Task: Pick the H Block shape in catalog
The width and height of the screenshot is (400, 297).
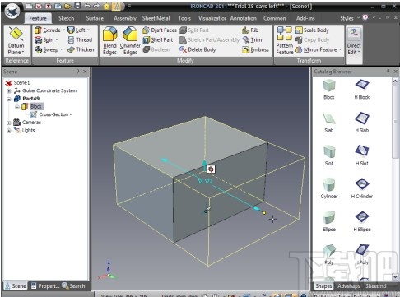Action: click(x=362, y=90)
